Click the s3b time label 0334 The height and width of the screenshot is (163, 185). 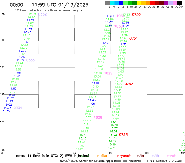tap(18, 108)
